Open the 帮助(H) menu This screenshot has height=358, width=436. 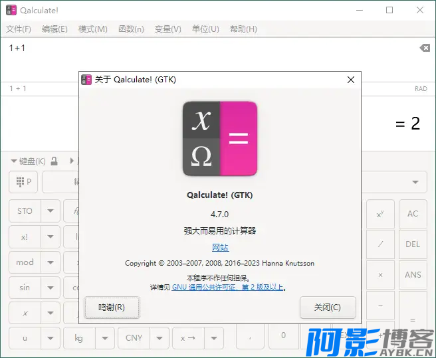pos(243,29)
